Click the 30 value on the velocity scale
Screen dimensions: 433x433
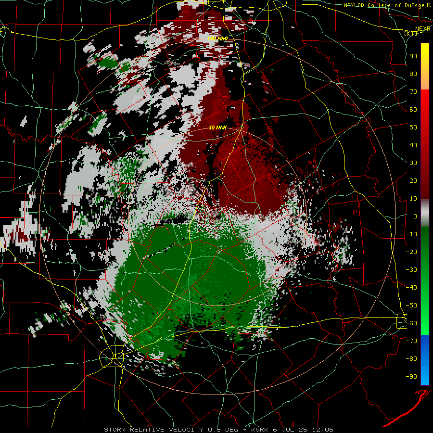coord(413,163)
